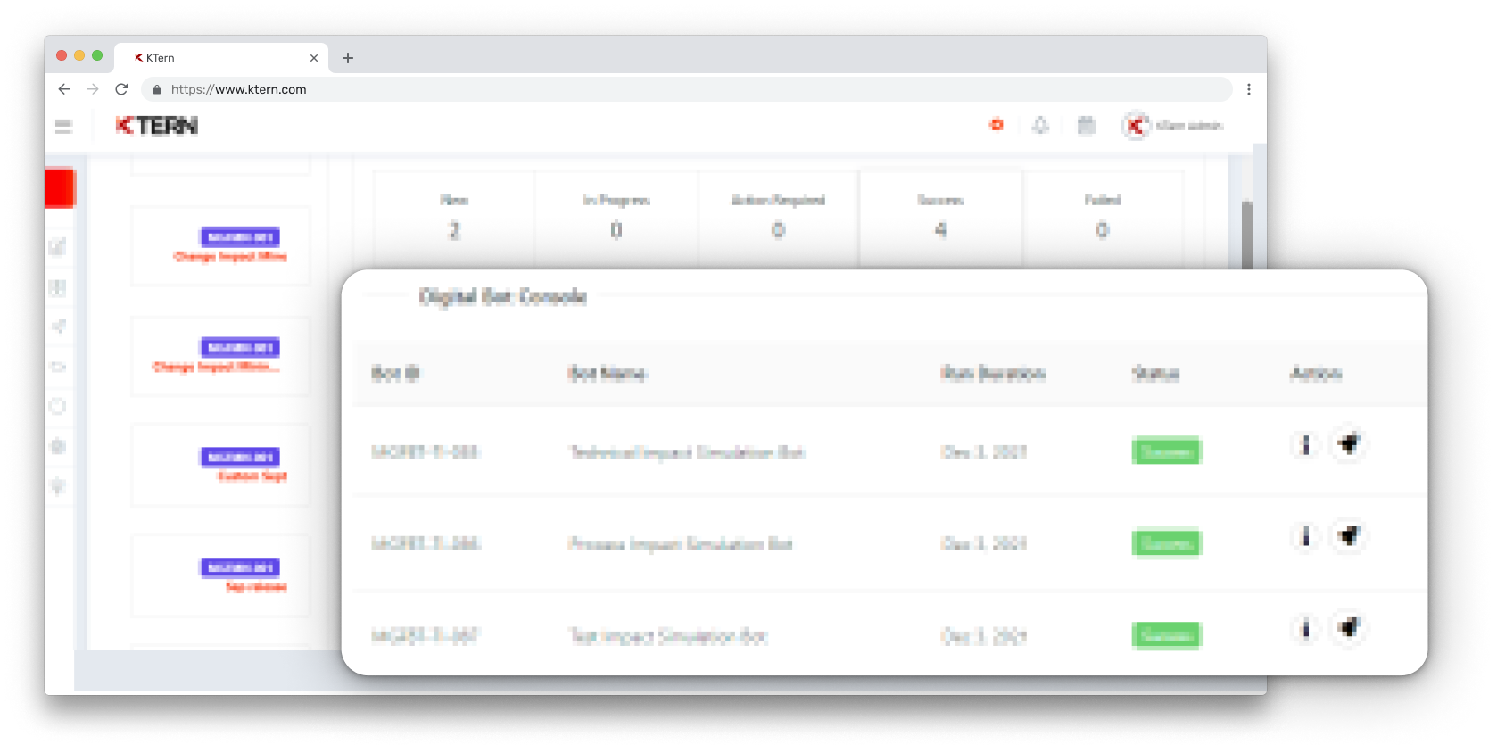1497x753 pixels.
Task: Open the browser three-dot menu
Action: click(x=1249, y=89)
